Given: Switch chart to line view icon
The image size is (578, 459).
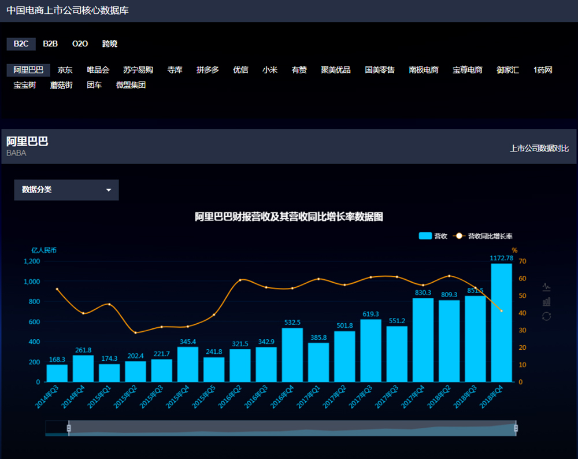Looking at the screenshot, I should 546,287.
